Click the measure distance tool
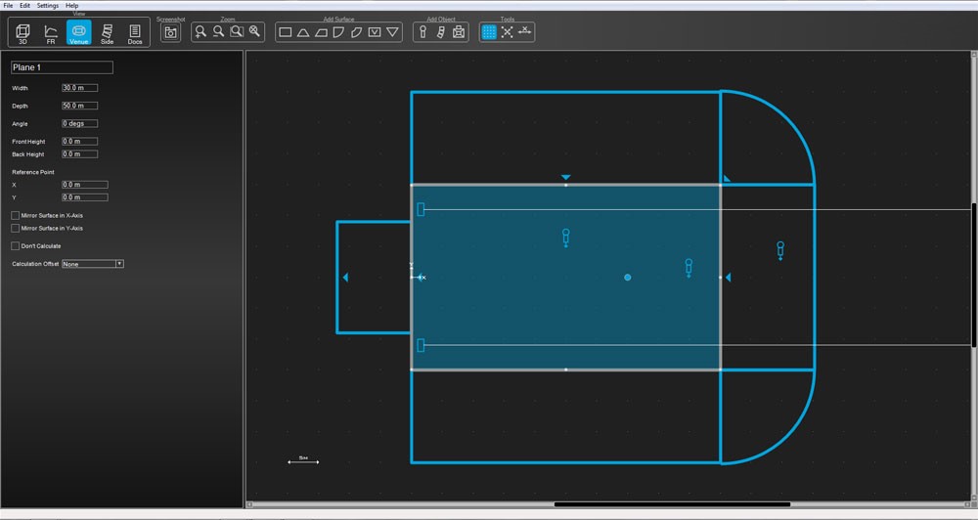The width and height of the screenshot is (978, 520). [x=525, y=32]
